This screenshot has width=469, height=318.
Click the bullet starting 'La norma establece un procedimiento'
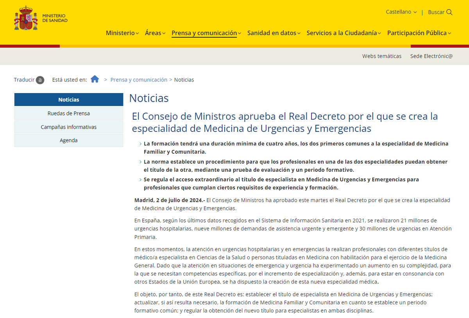tap(295, 166)
